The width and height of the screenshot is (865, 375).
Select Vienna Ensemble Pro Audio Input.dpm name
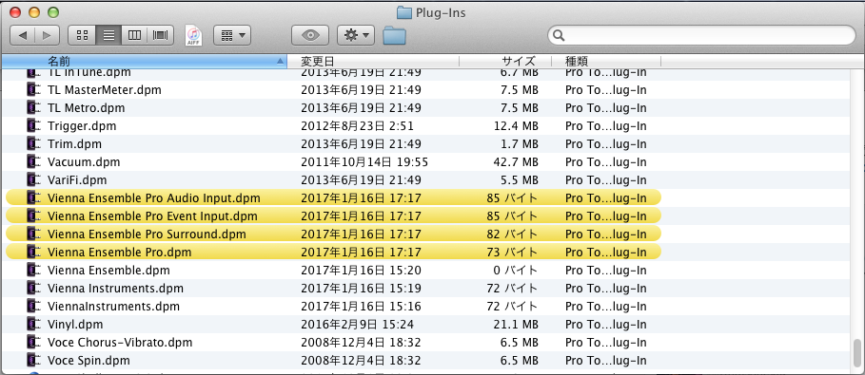(x=154, y=198)
